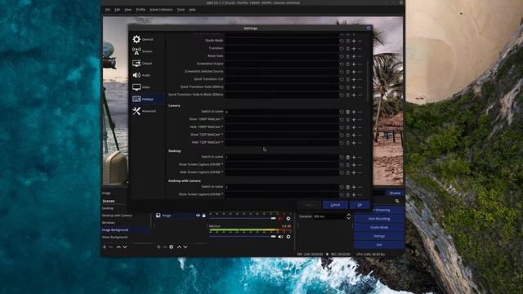Clear Desktop with Camera Switch to scene hotkey
Image resolution: width=523 pixels, height=294 pixels.
[347, 187]
